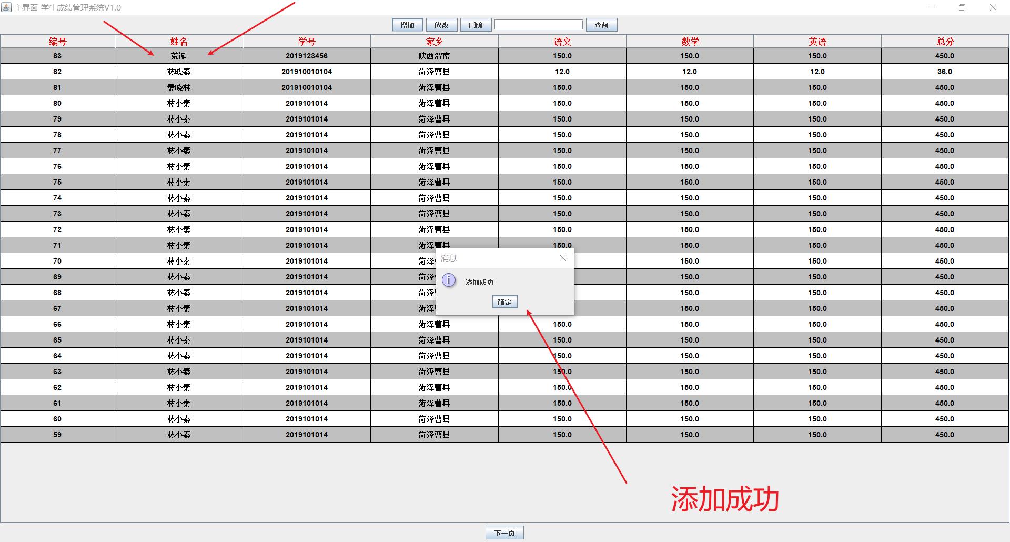Select the name 林小秦 in row 79
Image resolution: width=1010 pixels, height=542 pixels.
click(179, 119)
